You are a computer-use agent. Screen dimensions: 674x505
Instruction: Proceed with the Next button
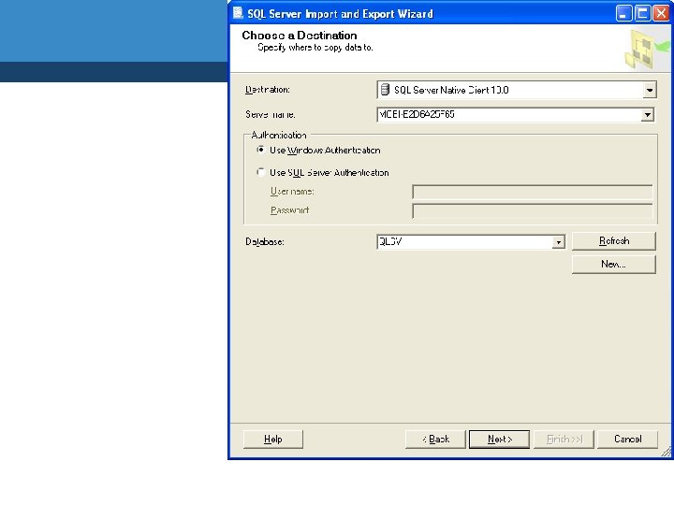[499, 439]
